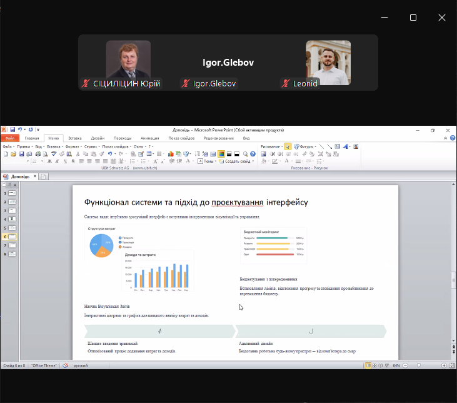Image resolution: width=457 pixels, height=403 pixels.
Task: Click the Save icon in quick access toolbar
Action: 12,130
